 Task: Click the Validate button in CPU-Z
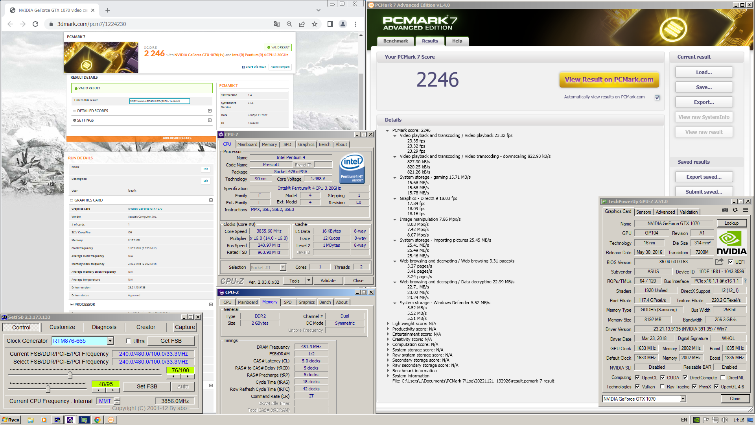click(328, 281)
